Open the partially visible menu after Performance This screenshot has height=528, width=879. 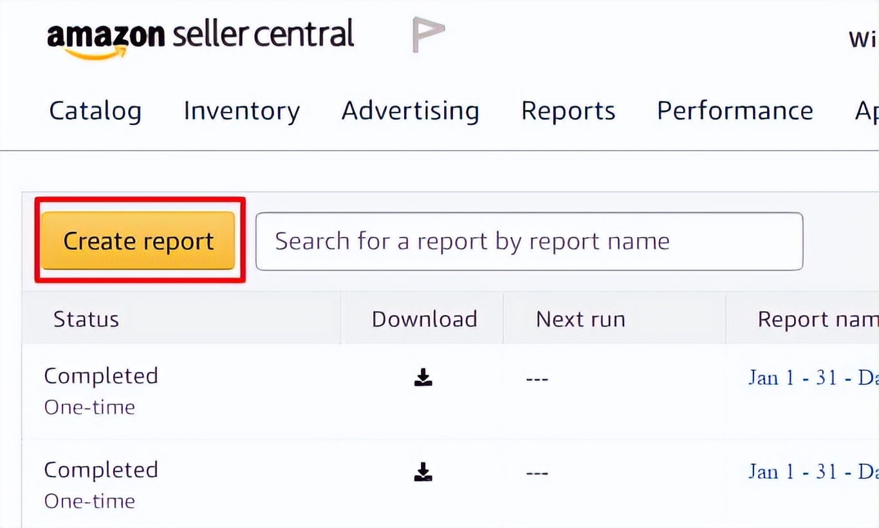tap(867, 111)
